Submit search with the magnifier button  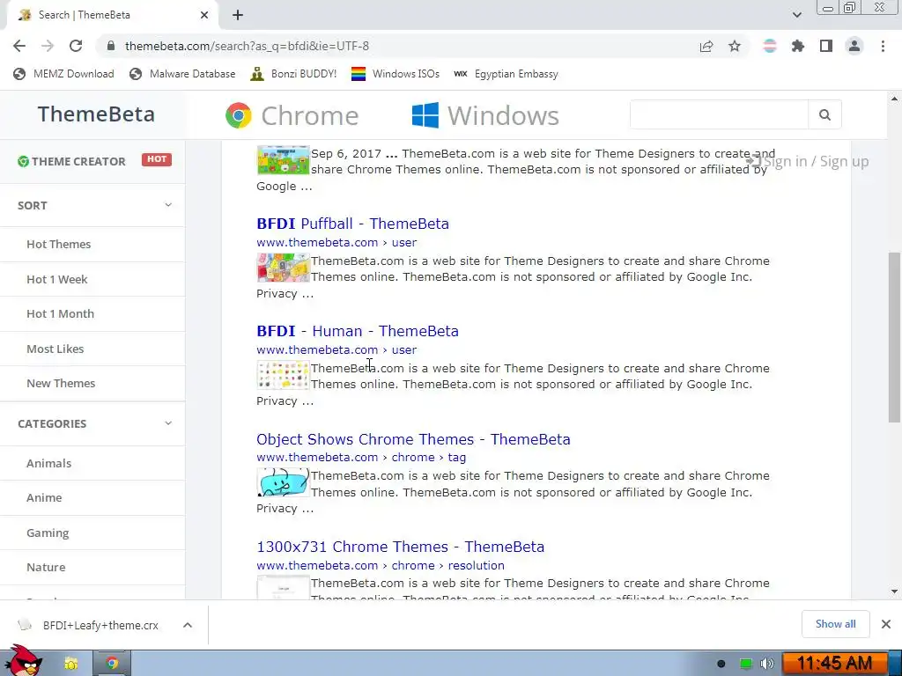coord(824,114)
